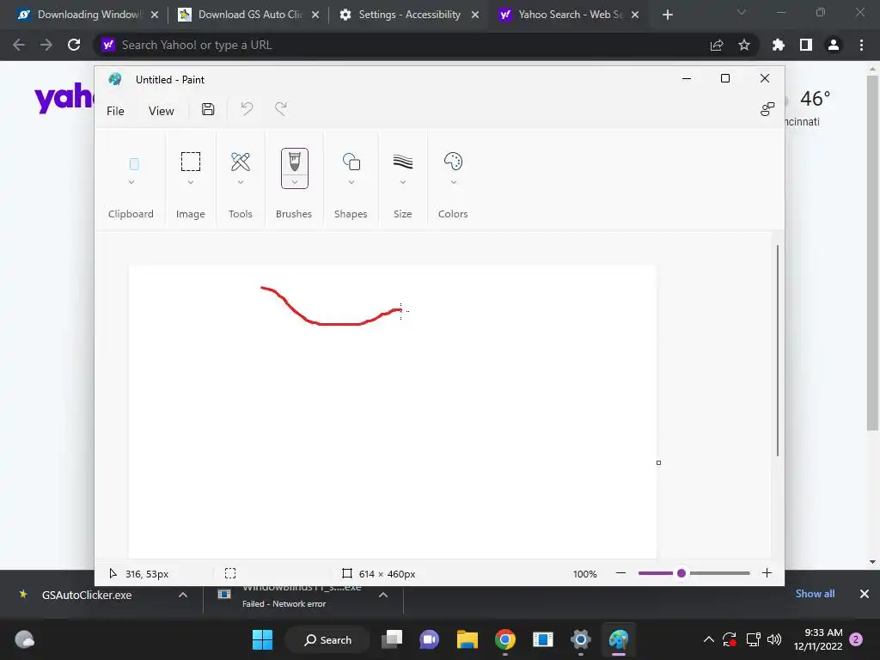Expand the Clipboard dropdown chevron
880x660 pixels.
click(x=131, y=182)
